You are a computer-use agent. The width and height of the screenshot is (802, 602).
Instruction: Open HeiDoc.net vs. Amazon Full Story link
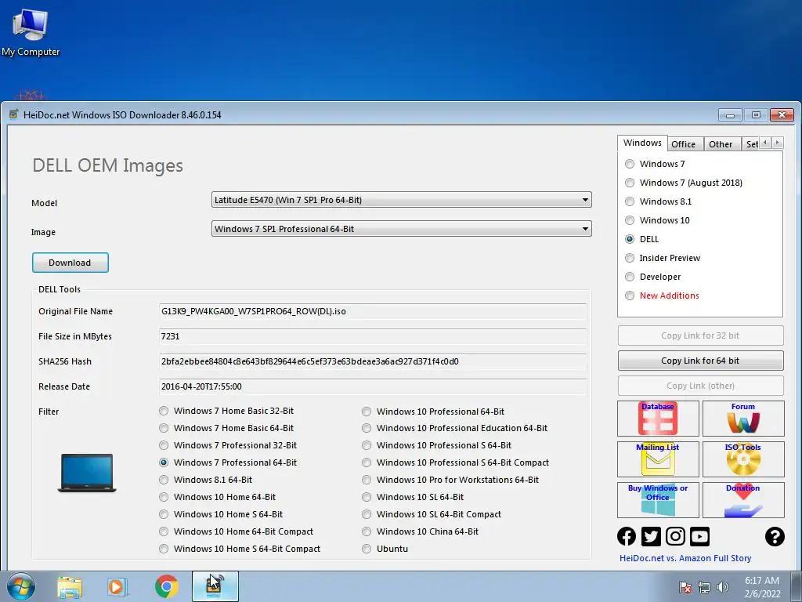pos(685,558)
